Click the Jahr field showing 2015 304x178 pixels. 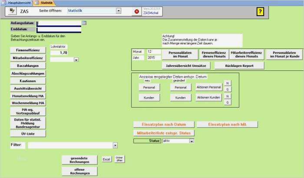pos(154,57)
